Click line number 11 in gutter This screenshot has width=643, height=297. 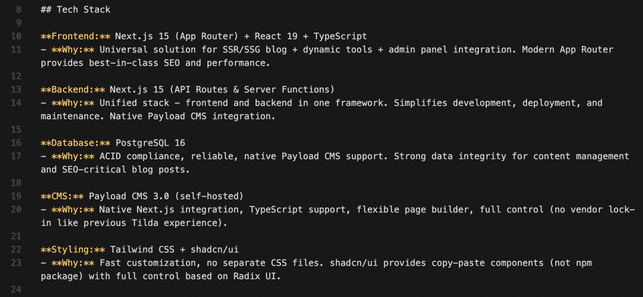coord(16,49)
